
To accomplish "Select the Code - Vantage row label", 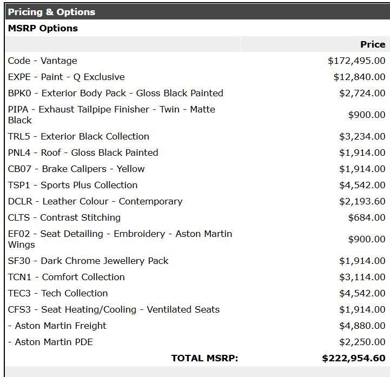I will coord(42,61).
